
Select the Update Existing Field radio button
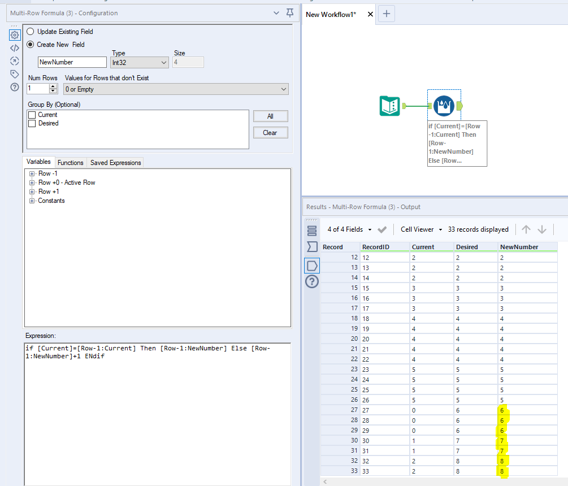pyautogui.click(x=30, y=31)
